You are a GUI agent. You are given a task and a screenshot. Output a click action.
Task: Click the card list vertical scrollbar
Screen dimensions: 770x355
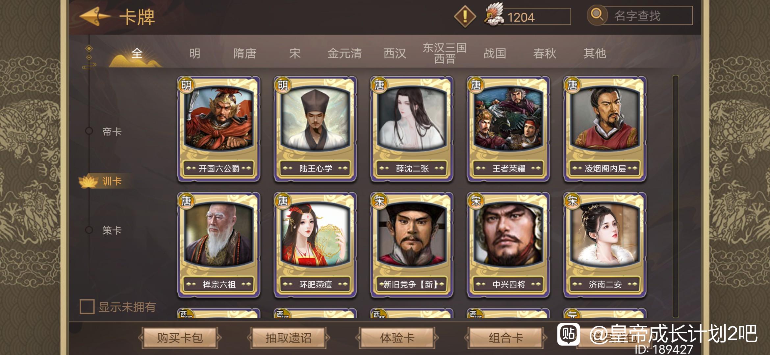click(676, 196)
